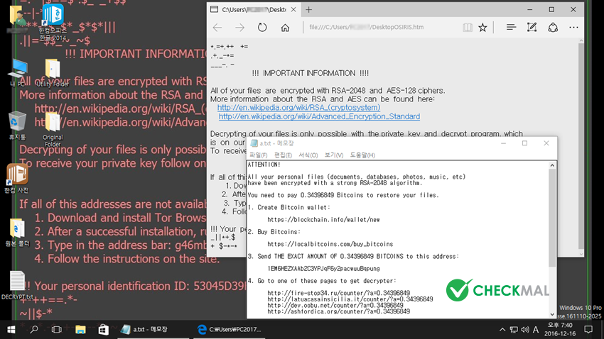Open the Notepad 서식(O) menu
This screenshot has height=339, width=604.
pos(308,155)
